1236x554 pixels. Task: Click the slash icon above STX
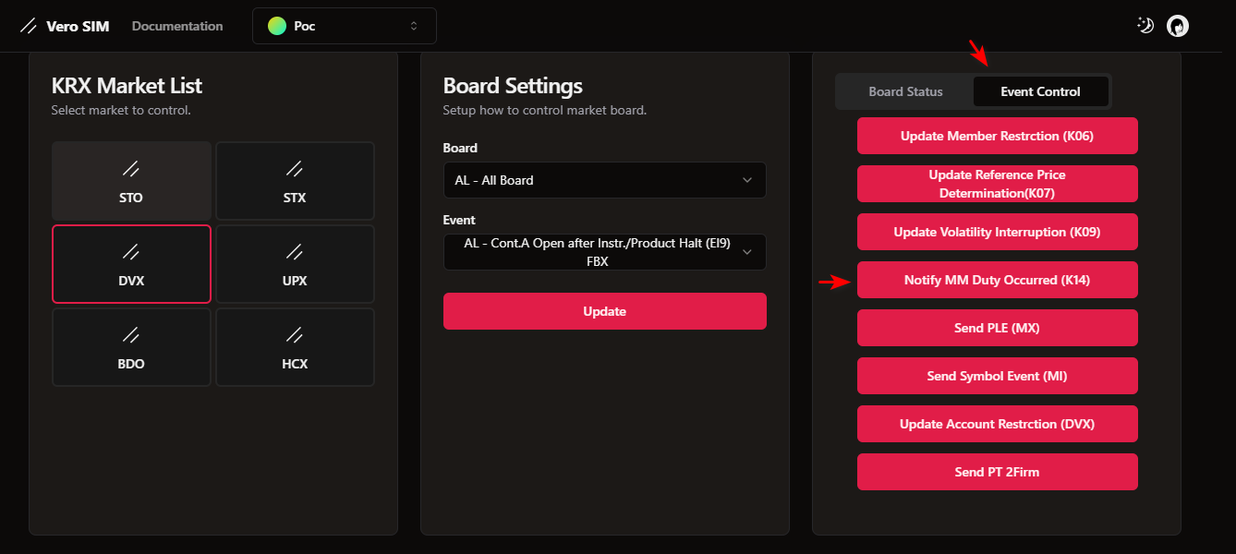click(x=295, y=169)
